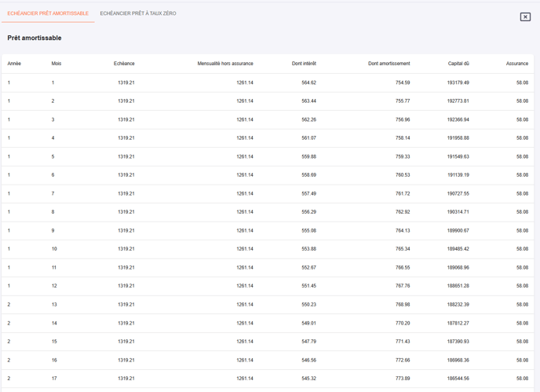The height and width of the screenshot is (392, 540).
Task: Click the Echéance column header
Action: pyautogui.click(x=124, y=64)
